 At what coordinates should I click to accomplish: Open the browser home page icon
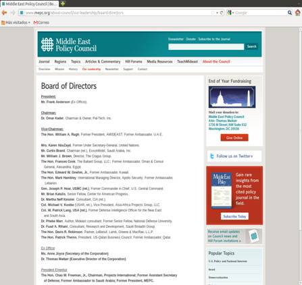pos(298,13)
